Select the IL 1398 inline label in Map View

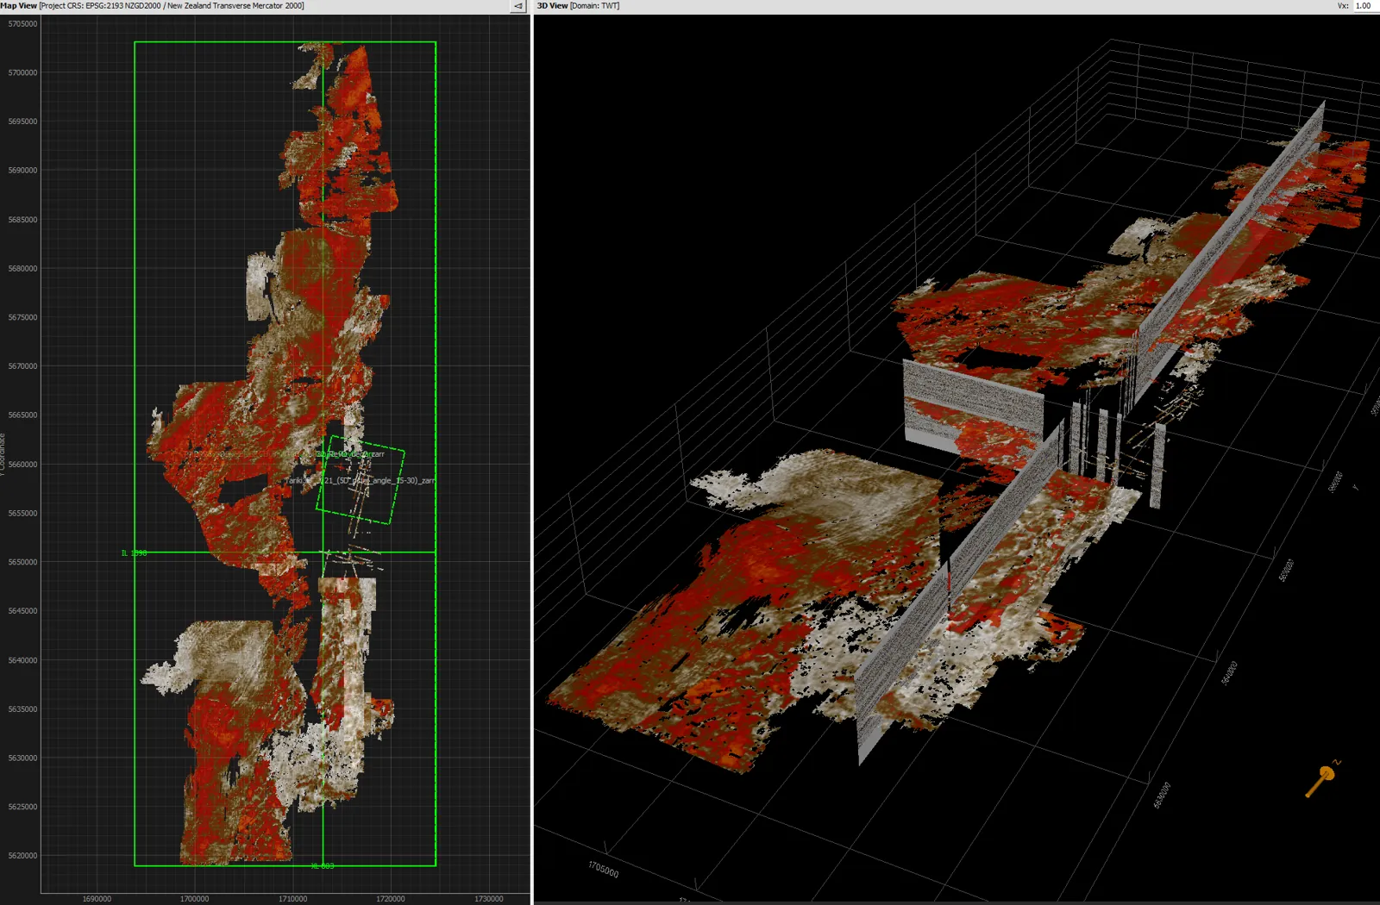coord(134,553)
